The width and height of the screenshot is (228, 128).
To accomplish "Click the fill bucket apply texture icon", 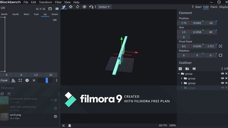I will pyautogui.click(x=13, y=80).
